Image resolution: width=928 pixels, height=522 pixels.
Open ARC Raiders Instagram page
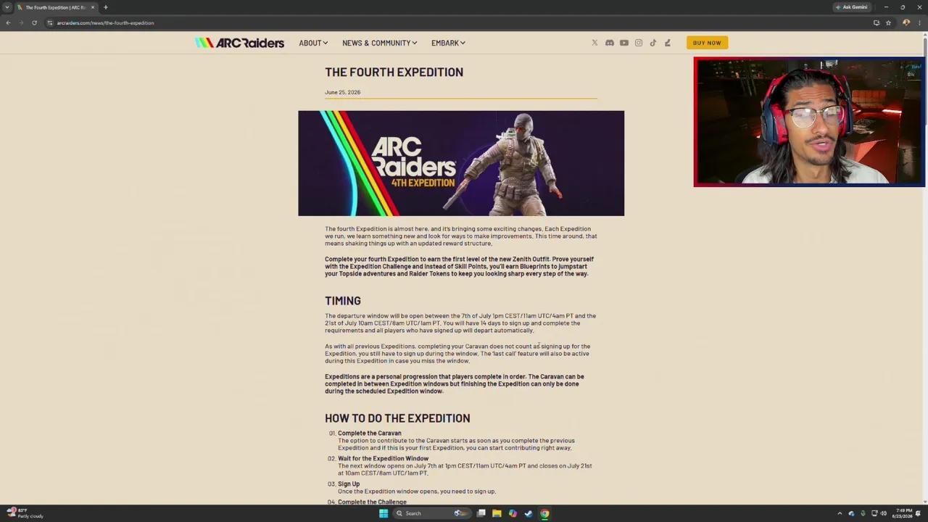(x=639, y=43)
